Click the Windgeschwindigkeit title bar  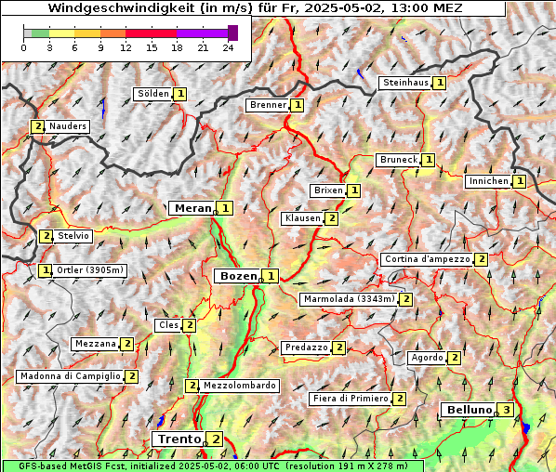click(x=254, y=7)
